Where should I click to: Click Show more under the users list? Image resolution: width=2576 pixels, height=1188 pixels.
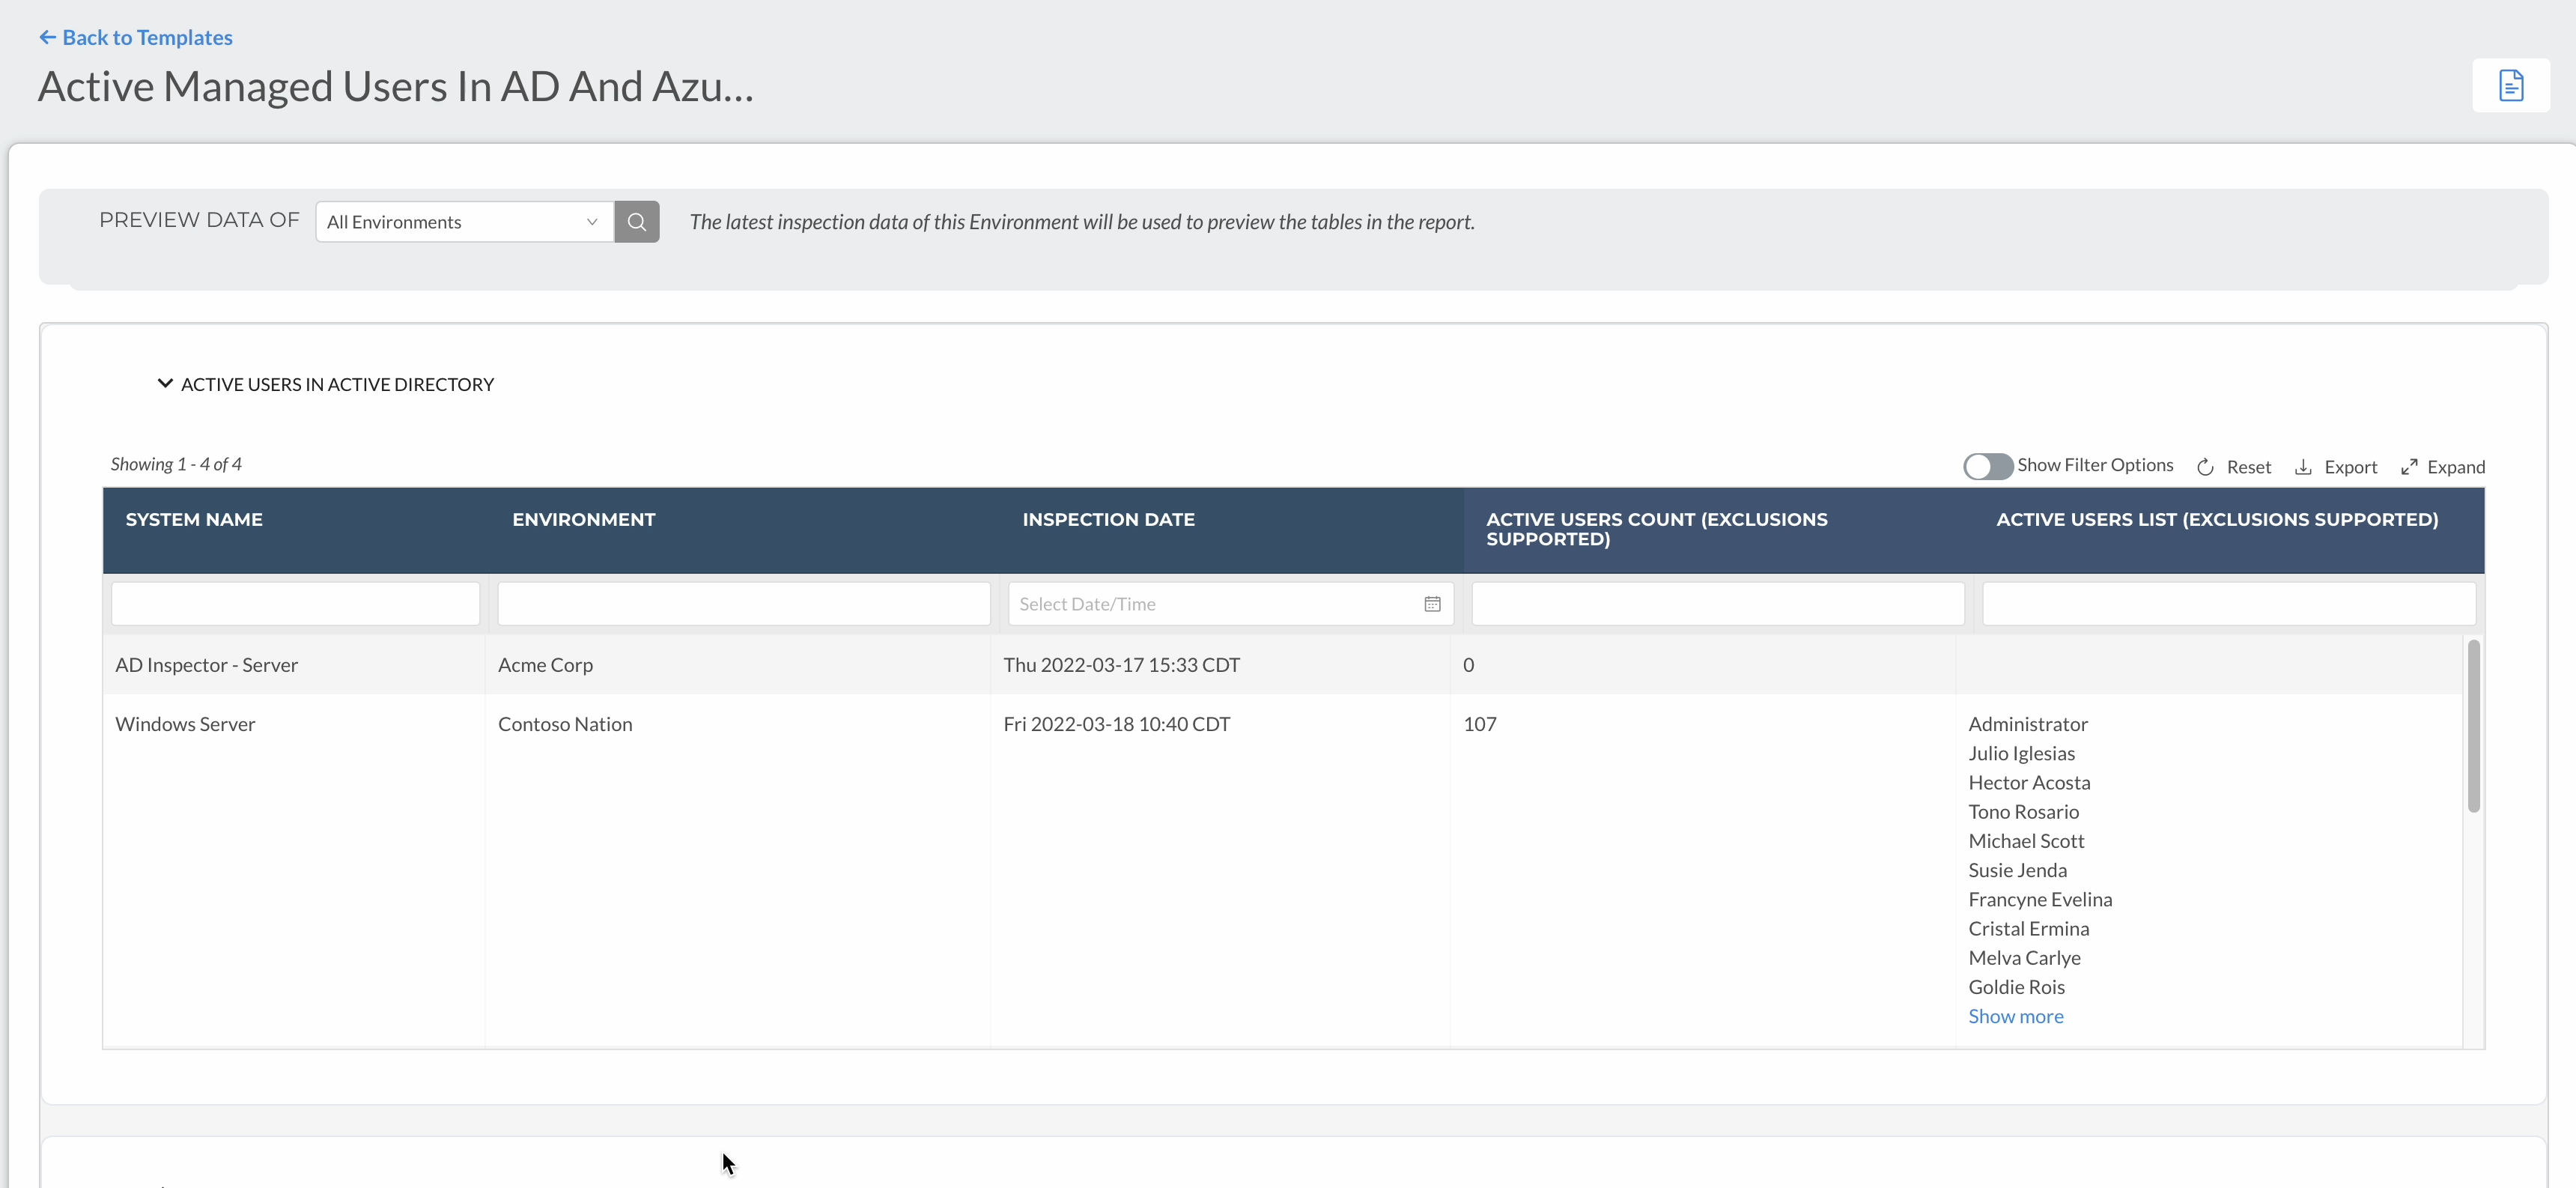(2015, 1016)
